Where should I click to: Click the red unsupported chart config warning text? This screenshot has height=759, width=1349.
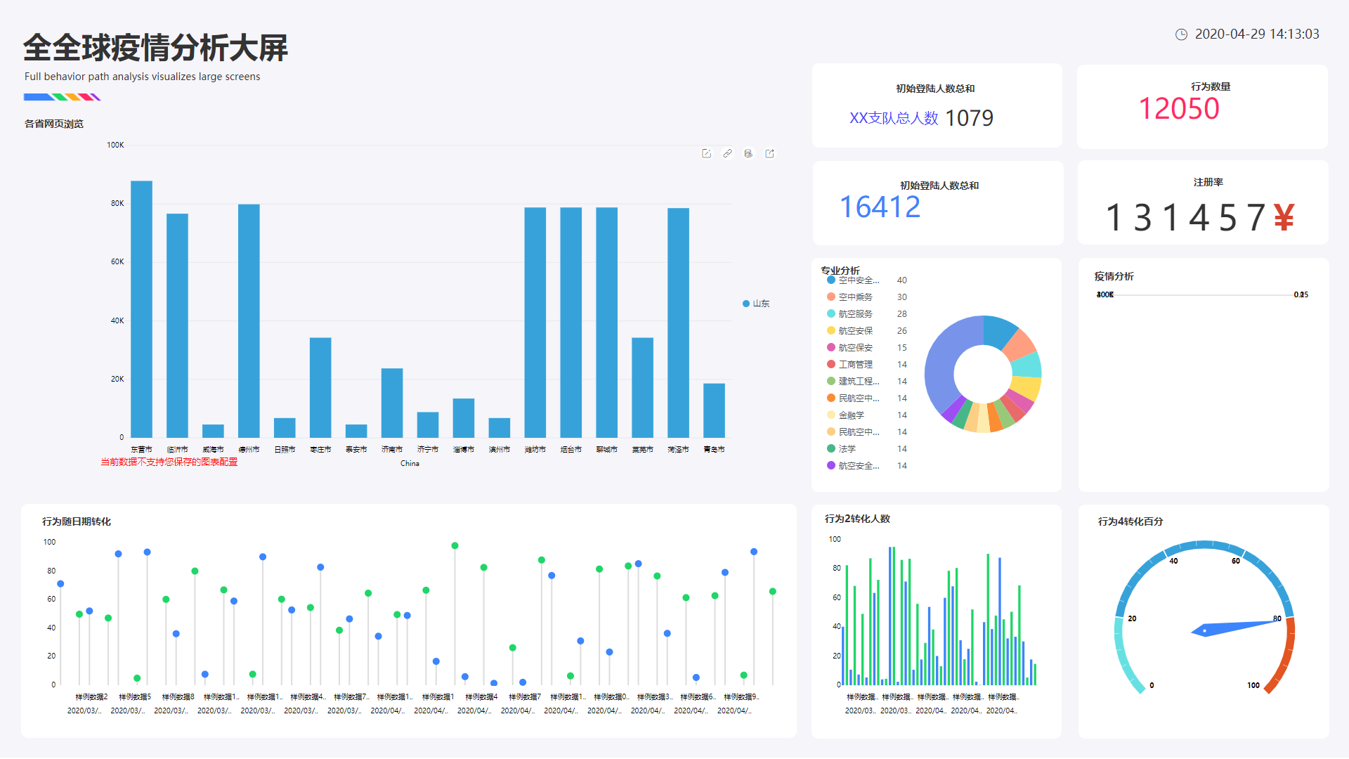tap(169, 462)
